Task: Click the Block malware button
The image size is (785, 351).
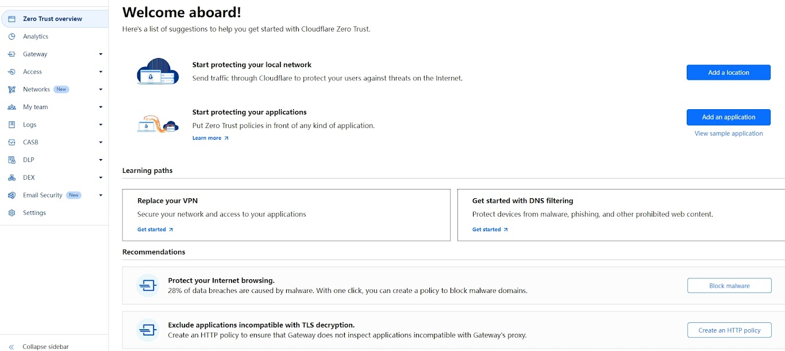Action: [x=729, y=286]
